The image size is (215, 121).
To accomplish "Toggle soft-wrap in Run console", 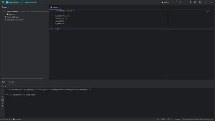I will (x=2, y=97).
